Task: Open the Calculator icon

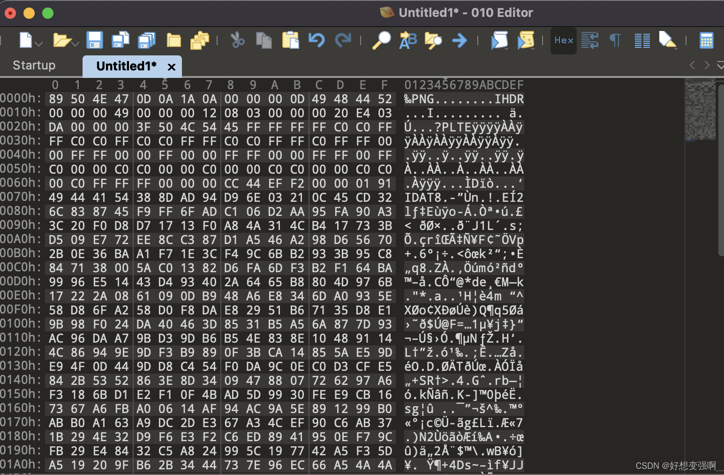Action: coord(706,41)
